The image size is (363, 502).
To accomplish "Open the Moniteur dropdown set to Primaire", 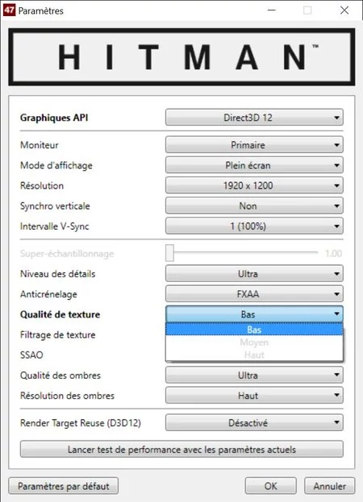I will (x=254, y=145).
